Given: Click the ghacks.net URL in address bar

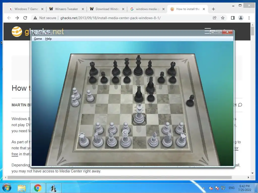Looking at the screenshot, I should coord(110,18).
